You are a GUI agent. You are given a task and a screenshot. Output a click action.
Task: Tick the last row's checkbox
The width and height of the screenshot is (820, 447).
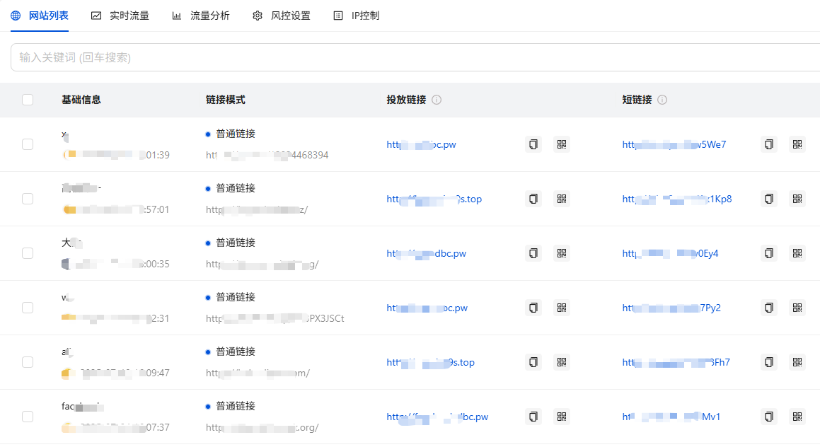(x=28, y=417)
